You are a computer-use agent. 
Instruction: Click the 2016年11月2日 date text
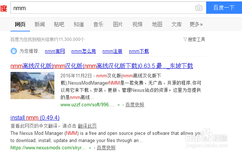click(x=76, y=76)
